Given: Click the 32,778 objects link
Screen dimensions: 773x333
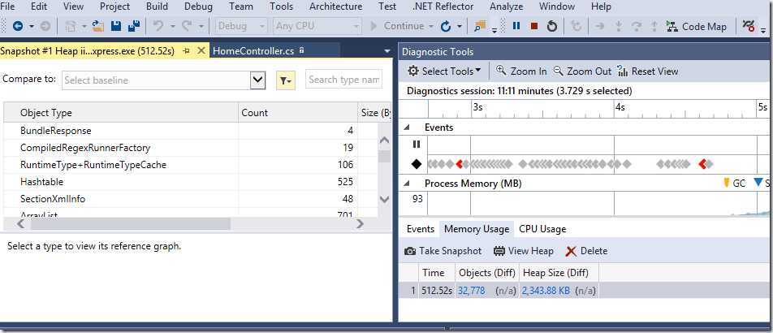Looking at the screenshot, I should (471, 291).
